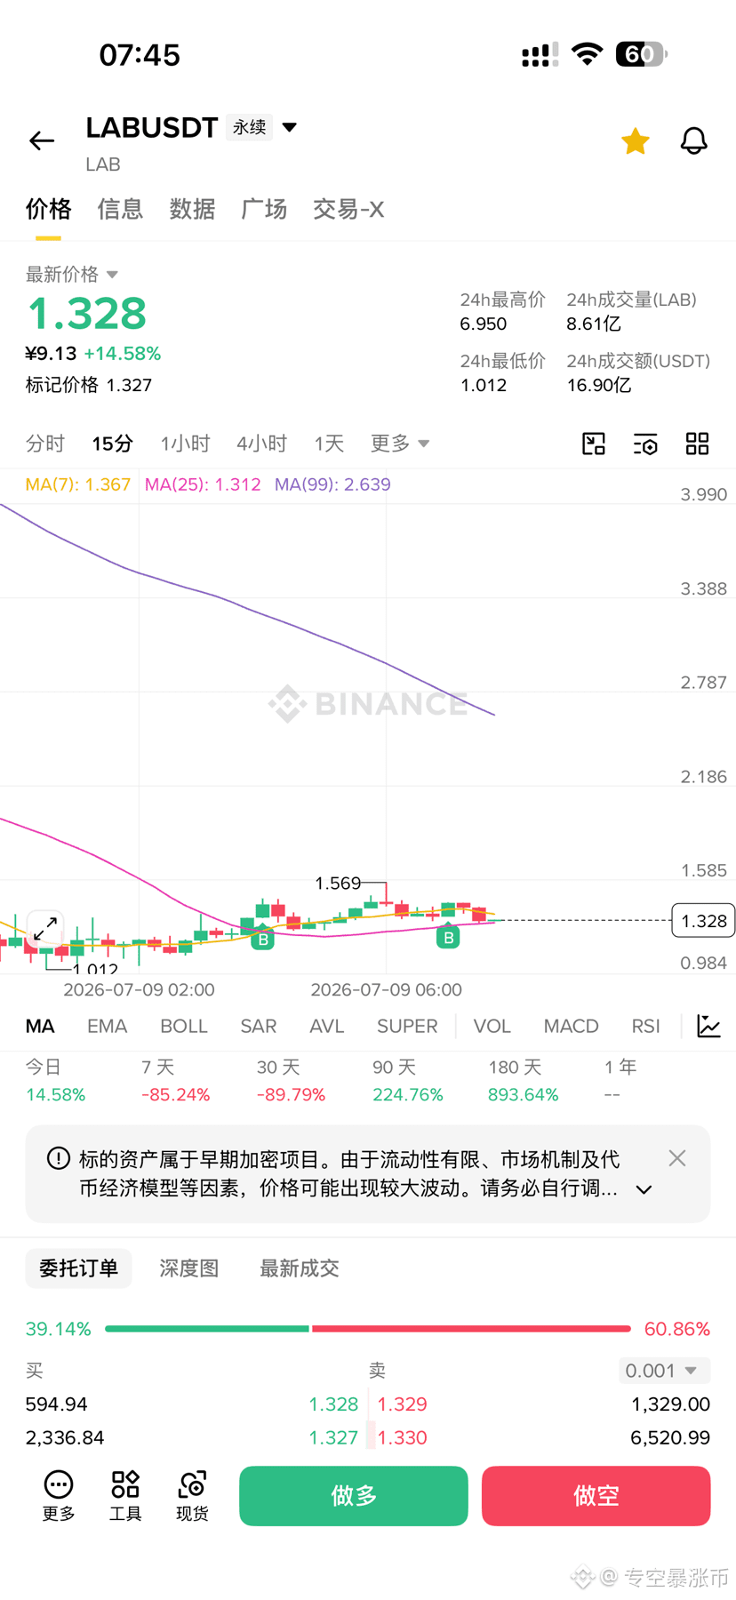
Task: Tap the MA(99): 2.639 label
Action: tap(332, 484)
